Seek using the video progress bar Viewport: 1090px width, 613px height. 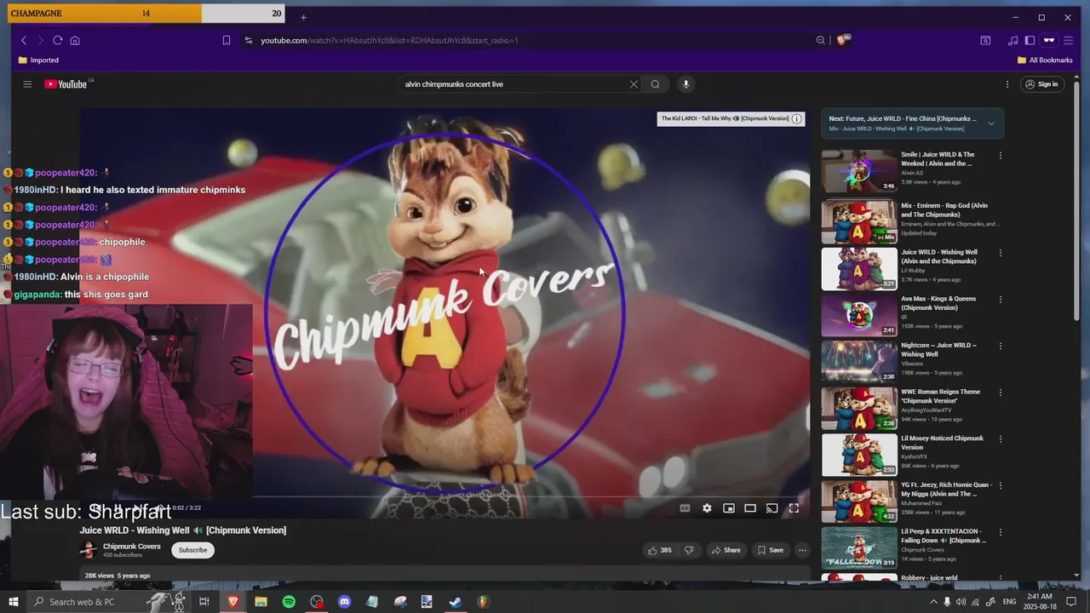445,496
